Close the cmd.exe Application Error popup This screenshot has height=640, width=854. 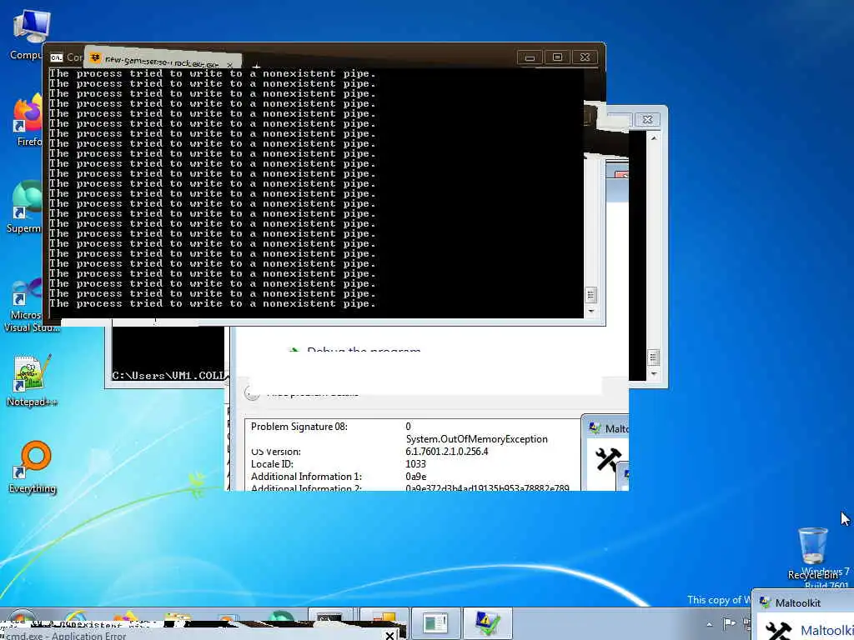pyautogui.click(x=390, y=635)
